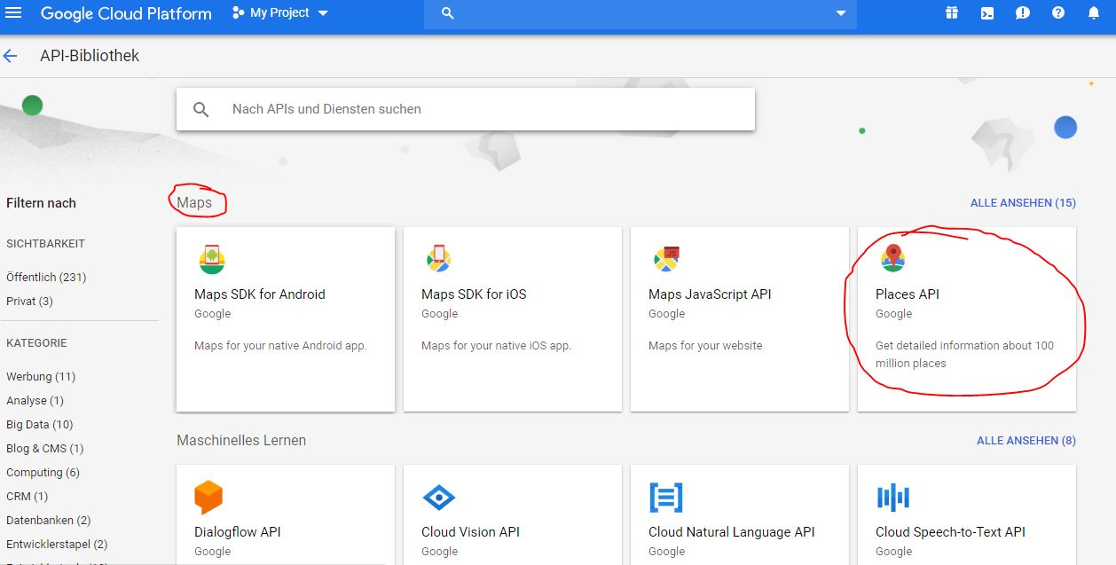The width and height of the screenshot is (1116, 565).
Task: Open the feedback alert icon
Action: pos(1023,13)
